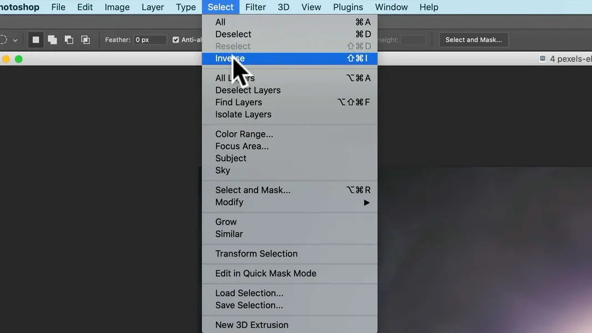Click Select and Mask... menu entry
Viewport: 592px width, 333px height.
tap(289, 190)
